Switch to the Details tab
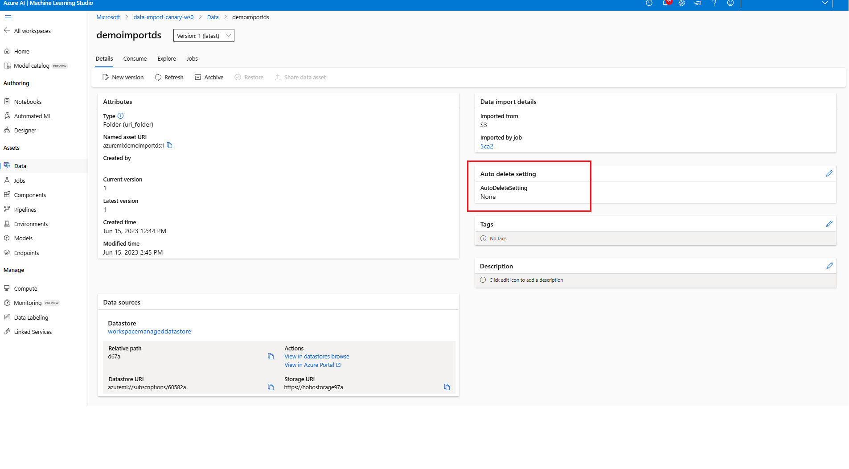Image resolution: width=849 pixels, height=469 pixels. [104, 58]
